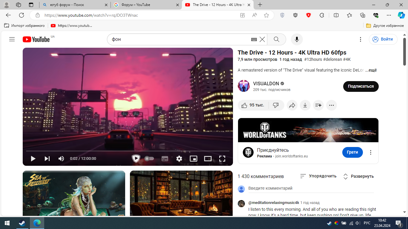Open ad options three-dot menu
Viewport: 408px width, 229px height.
[x=371, y=152]
